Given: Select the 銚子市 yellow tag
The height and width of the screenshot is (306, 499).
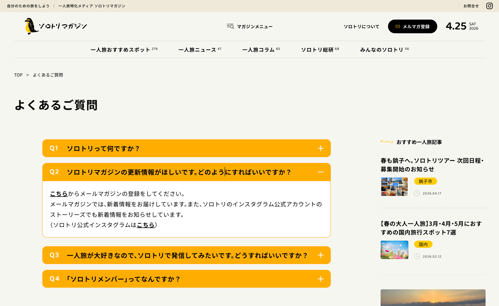Looking at the screenshot, I should tap(425, 181).
